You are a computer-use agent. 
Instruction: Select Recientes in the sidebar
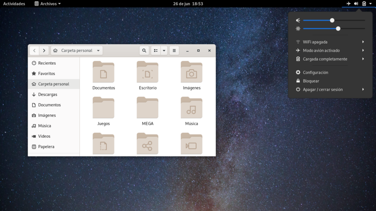pos(54,63)
